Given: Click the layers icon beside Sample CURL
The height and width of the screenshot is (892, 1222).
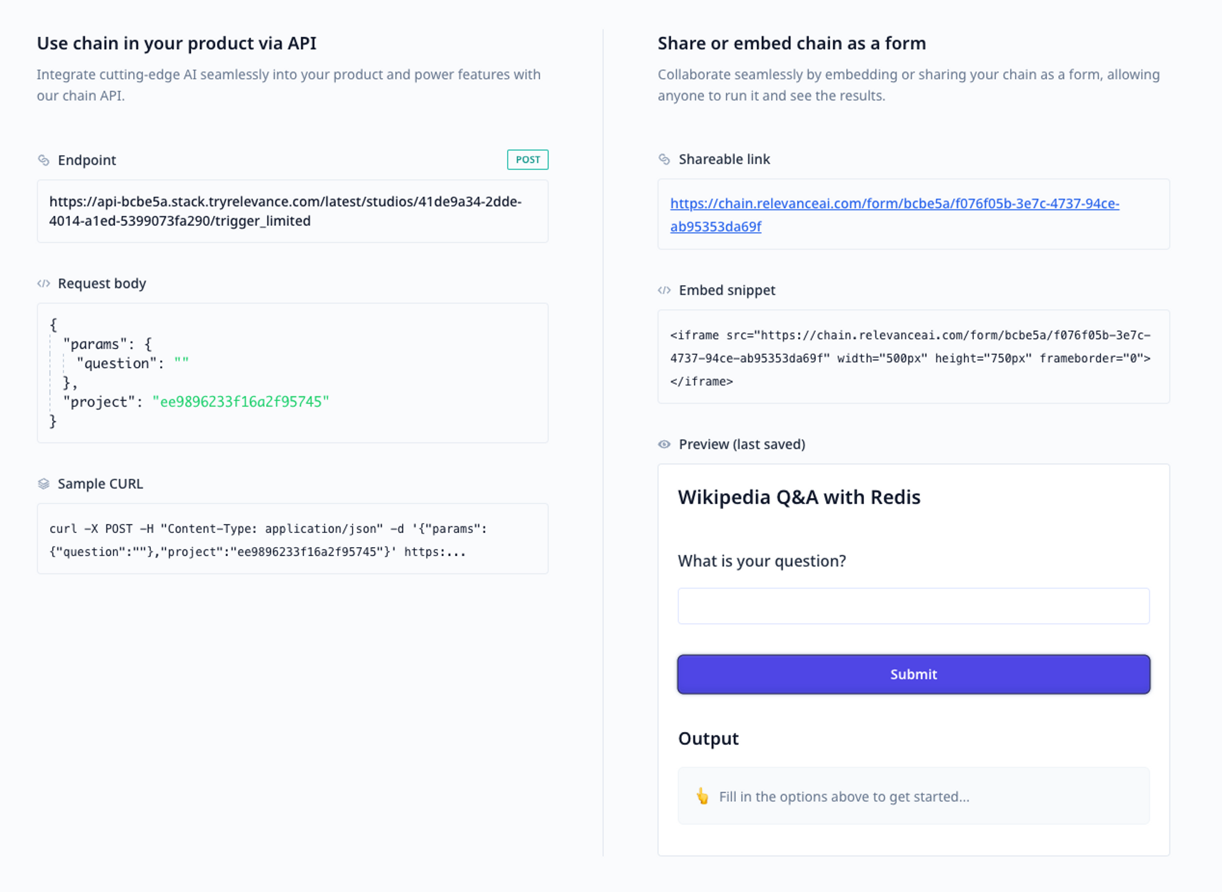Looking at the screenshot, I should [43, 484].
